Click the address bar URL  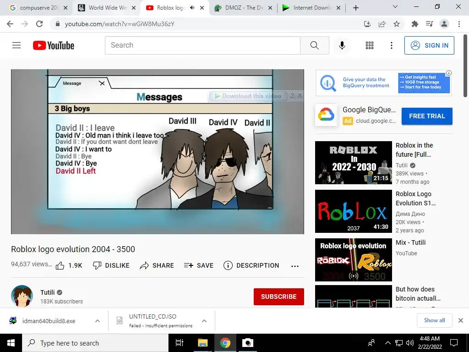(x=120, y=24)
